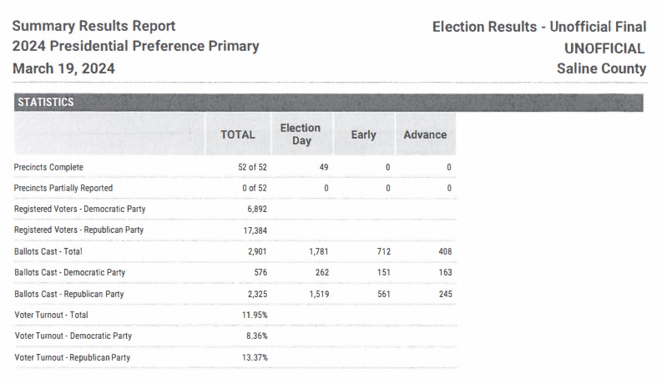The width and height of the screenshot is (662, 384).
Task: Select the 2024 Presidential Preference Primary heading
Action: (135, 47)
